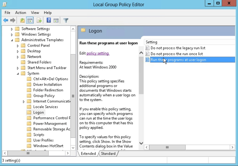
Task: Toggle the Show/Hide Action Pane icon
Action: pos(56,20)
